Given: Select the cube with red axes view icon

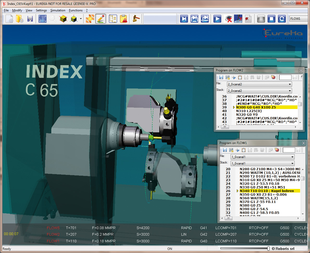Looking at the screenshot, I should (63, 19).
